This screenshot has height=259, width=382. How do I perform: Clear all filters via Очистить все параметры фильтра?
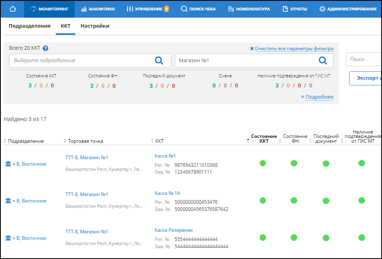(x=293, y=49)
